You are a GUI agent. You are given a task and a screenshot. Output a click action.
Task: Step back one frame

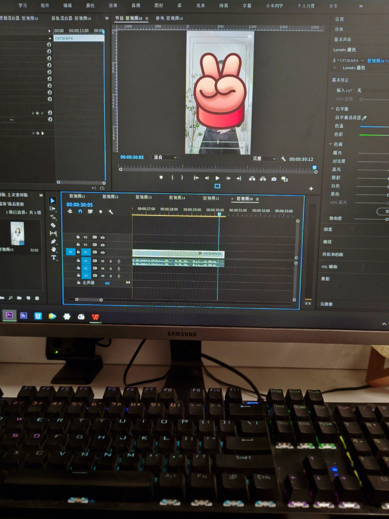coord(207,178)
